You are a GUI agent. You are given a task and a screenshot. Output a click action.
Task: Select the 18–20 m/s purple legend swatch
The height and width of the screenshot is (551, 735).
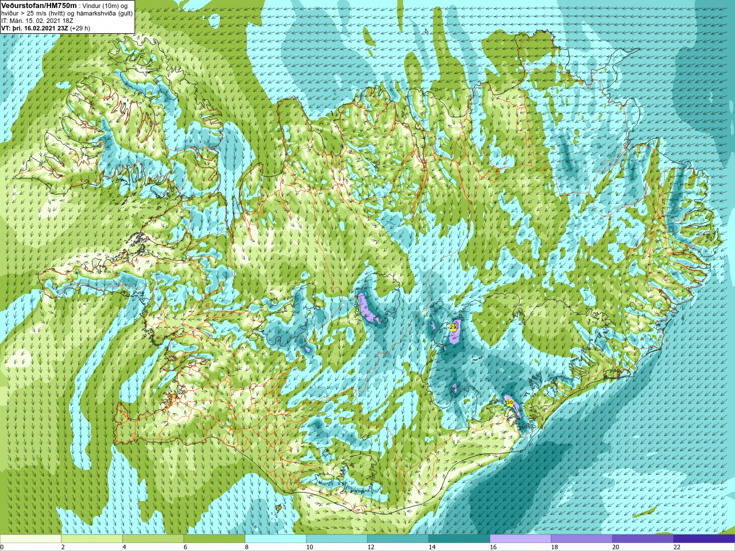[x=582, y=539]
